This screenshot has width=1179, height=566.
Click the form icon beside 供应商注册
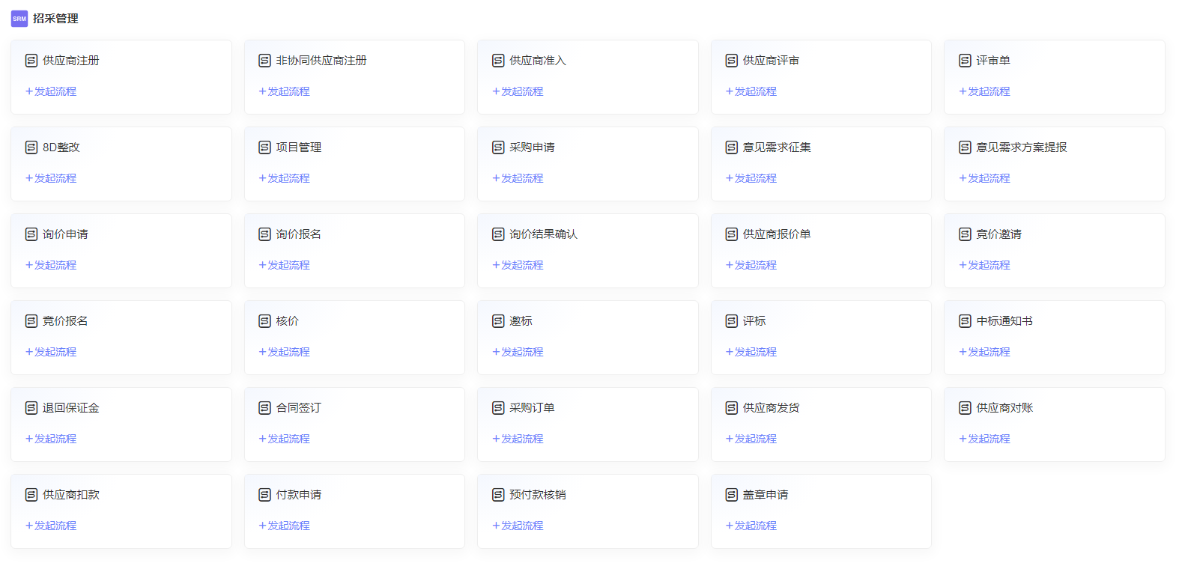(x=31, y=61)
